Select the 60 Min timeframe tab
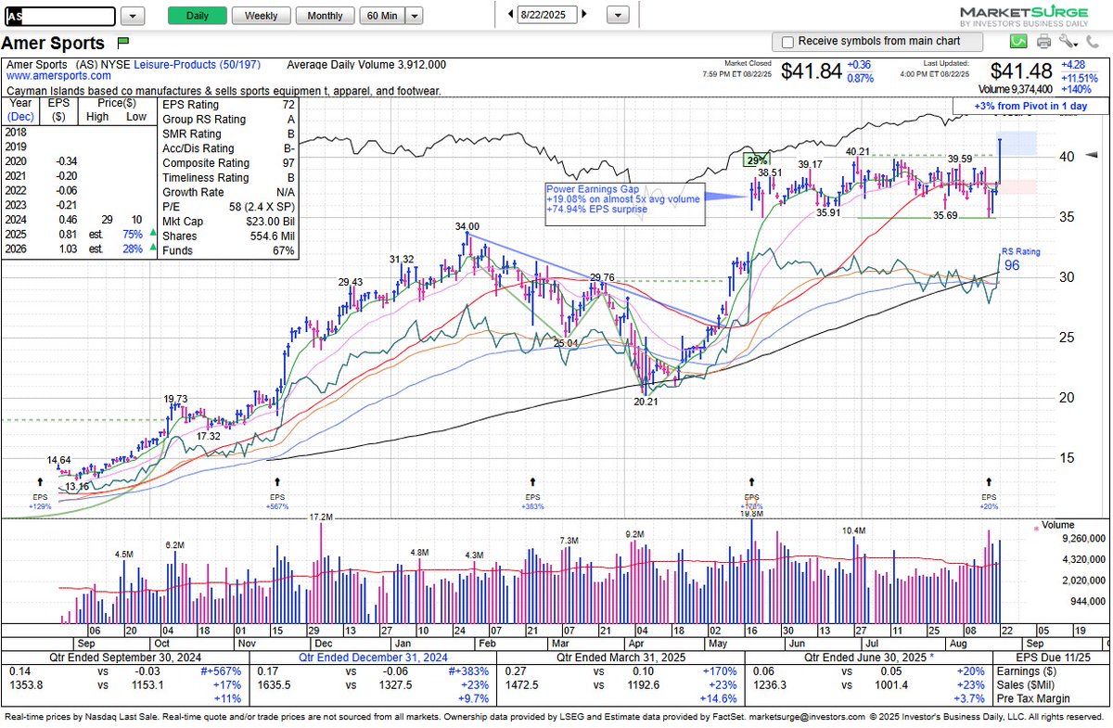Viewport: 1113px width, 728px height. click(x=382, y=16)
